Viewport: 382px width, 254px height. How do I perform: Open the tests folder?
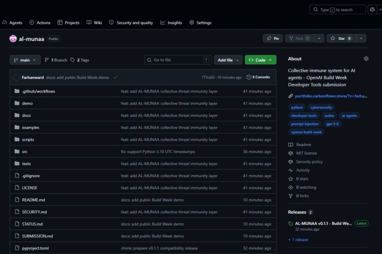point(27,164)
